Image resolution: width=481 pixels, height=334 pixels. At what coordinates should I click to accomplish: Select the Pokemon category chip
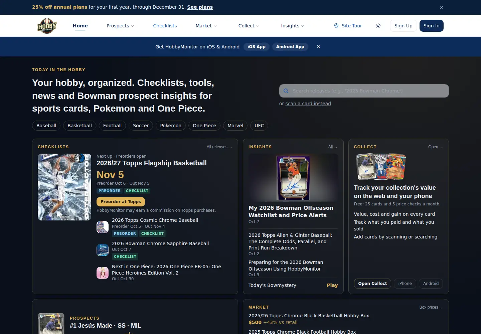pos(171,126)
